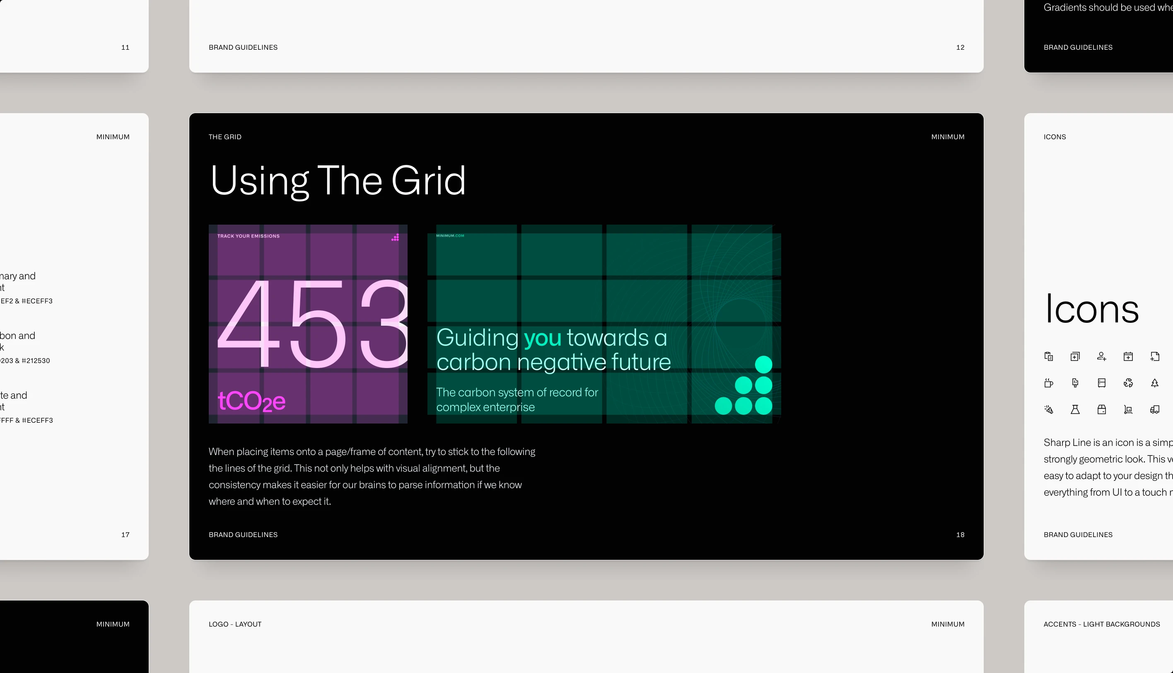Click the steaming coffee mug icon
The image size is (1173, 673).
coord(1049,383)
